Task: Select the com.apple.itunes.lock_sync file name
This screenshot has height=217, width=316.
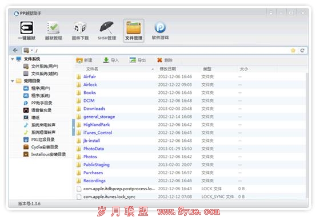Action: (109, 196)
